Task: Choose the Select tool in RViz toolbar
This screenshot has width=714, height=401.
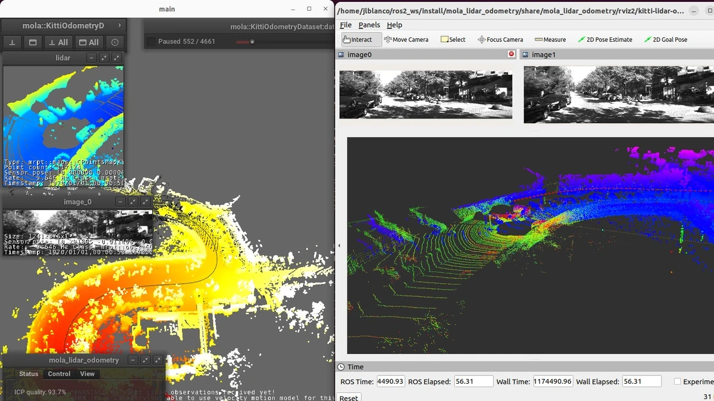Action: (453, 39)
